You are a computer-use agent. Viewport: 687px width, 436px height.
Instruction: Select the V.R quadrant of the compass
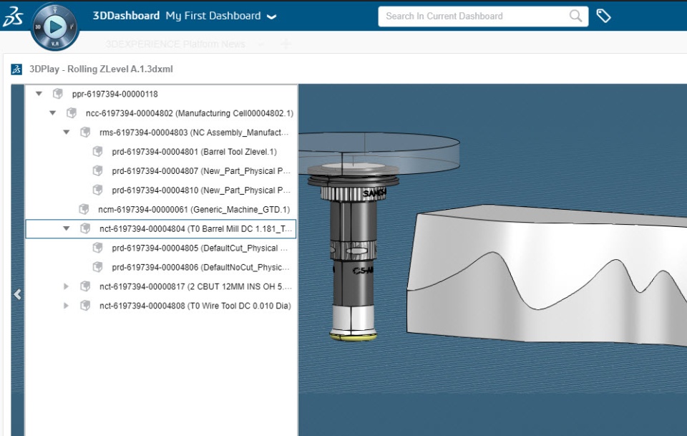coord(55,44)
